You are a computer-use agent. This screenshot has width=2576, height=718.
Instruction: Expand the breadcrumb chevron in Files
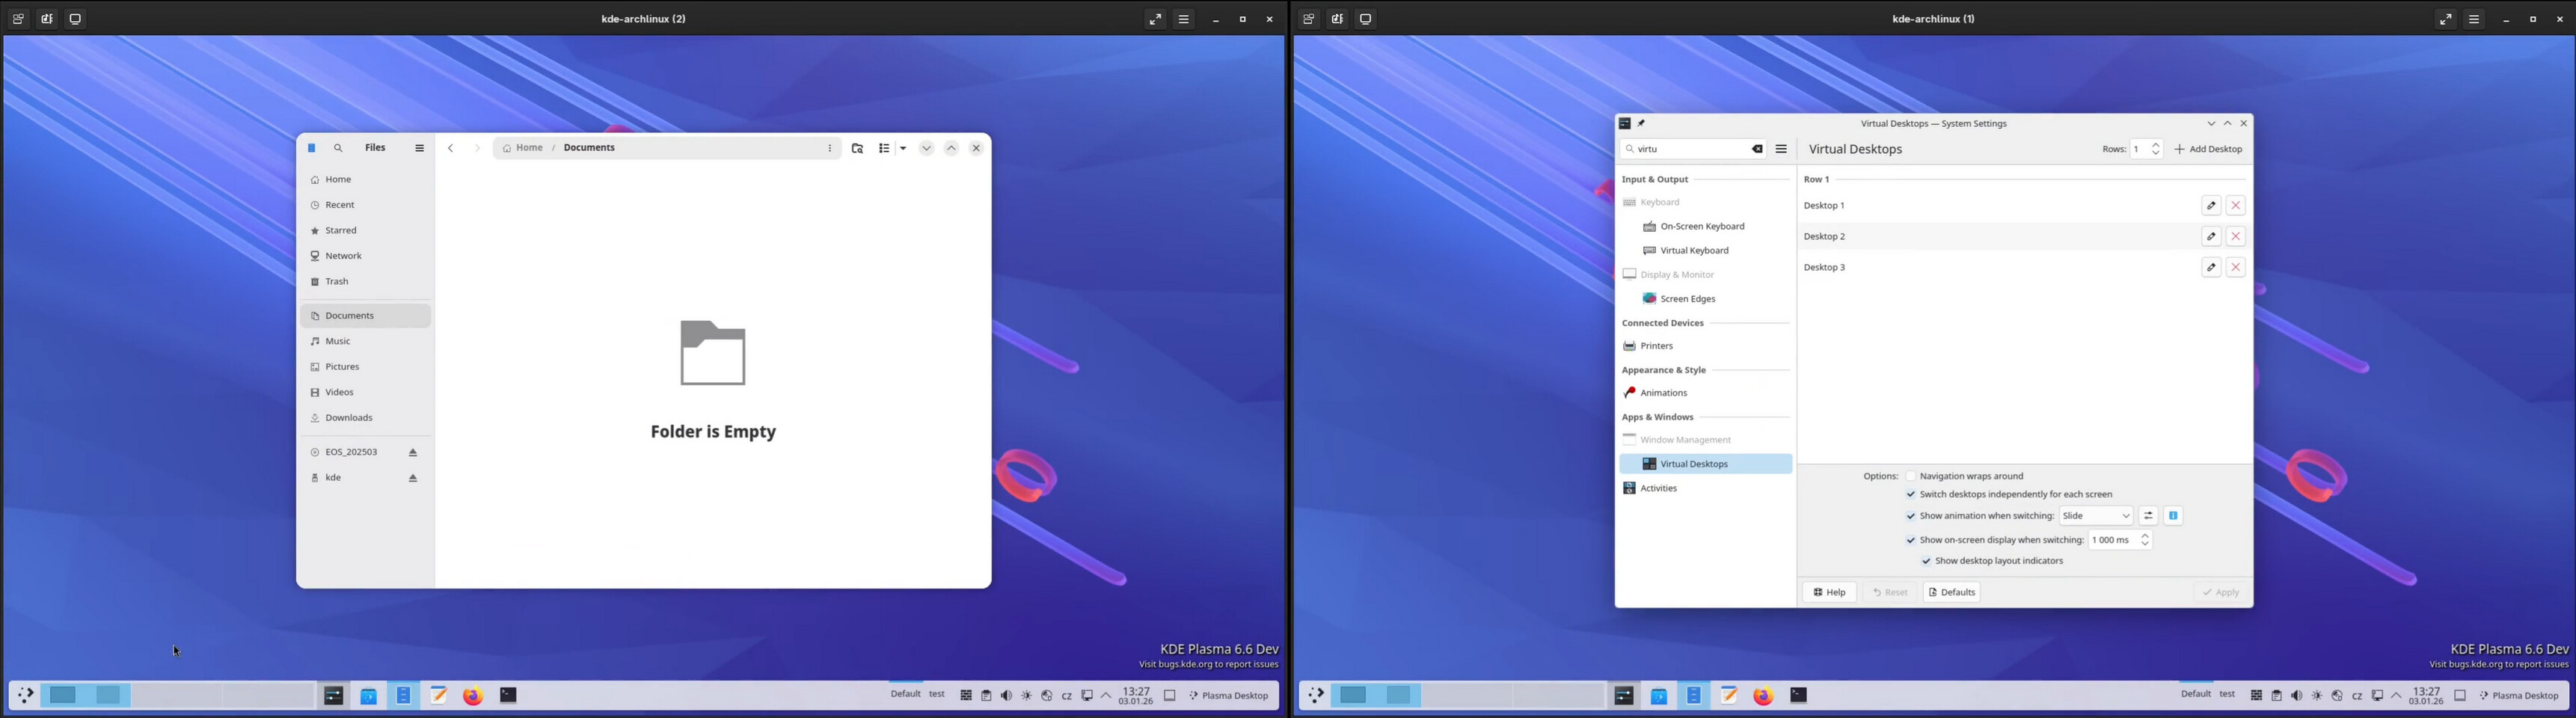pyautogui.click(x=926, y=147)
